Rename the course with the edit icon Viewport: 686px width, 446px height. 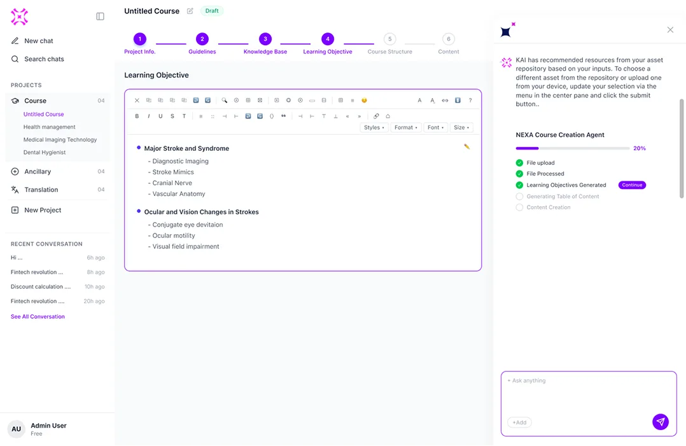[190, 11]
